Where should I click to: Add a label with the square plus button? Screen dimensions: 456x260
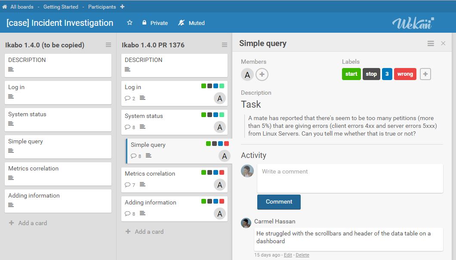(425, 74)
